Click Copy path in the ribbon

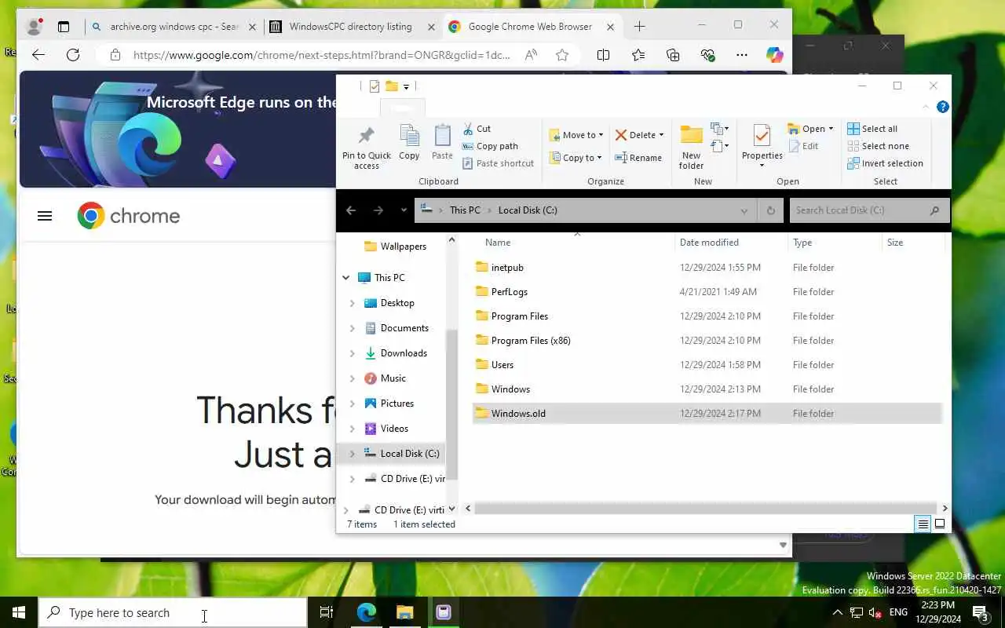click(x=490, y=146)
